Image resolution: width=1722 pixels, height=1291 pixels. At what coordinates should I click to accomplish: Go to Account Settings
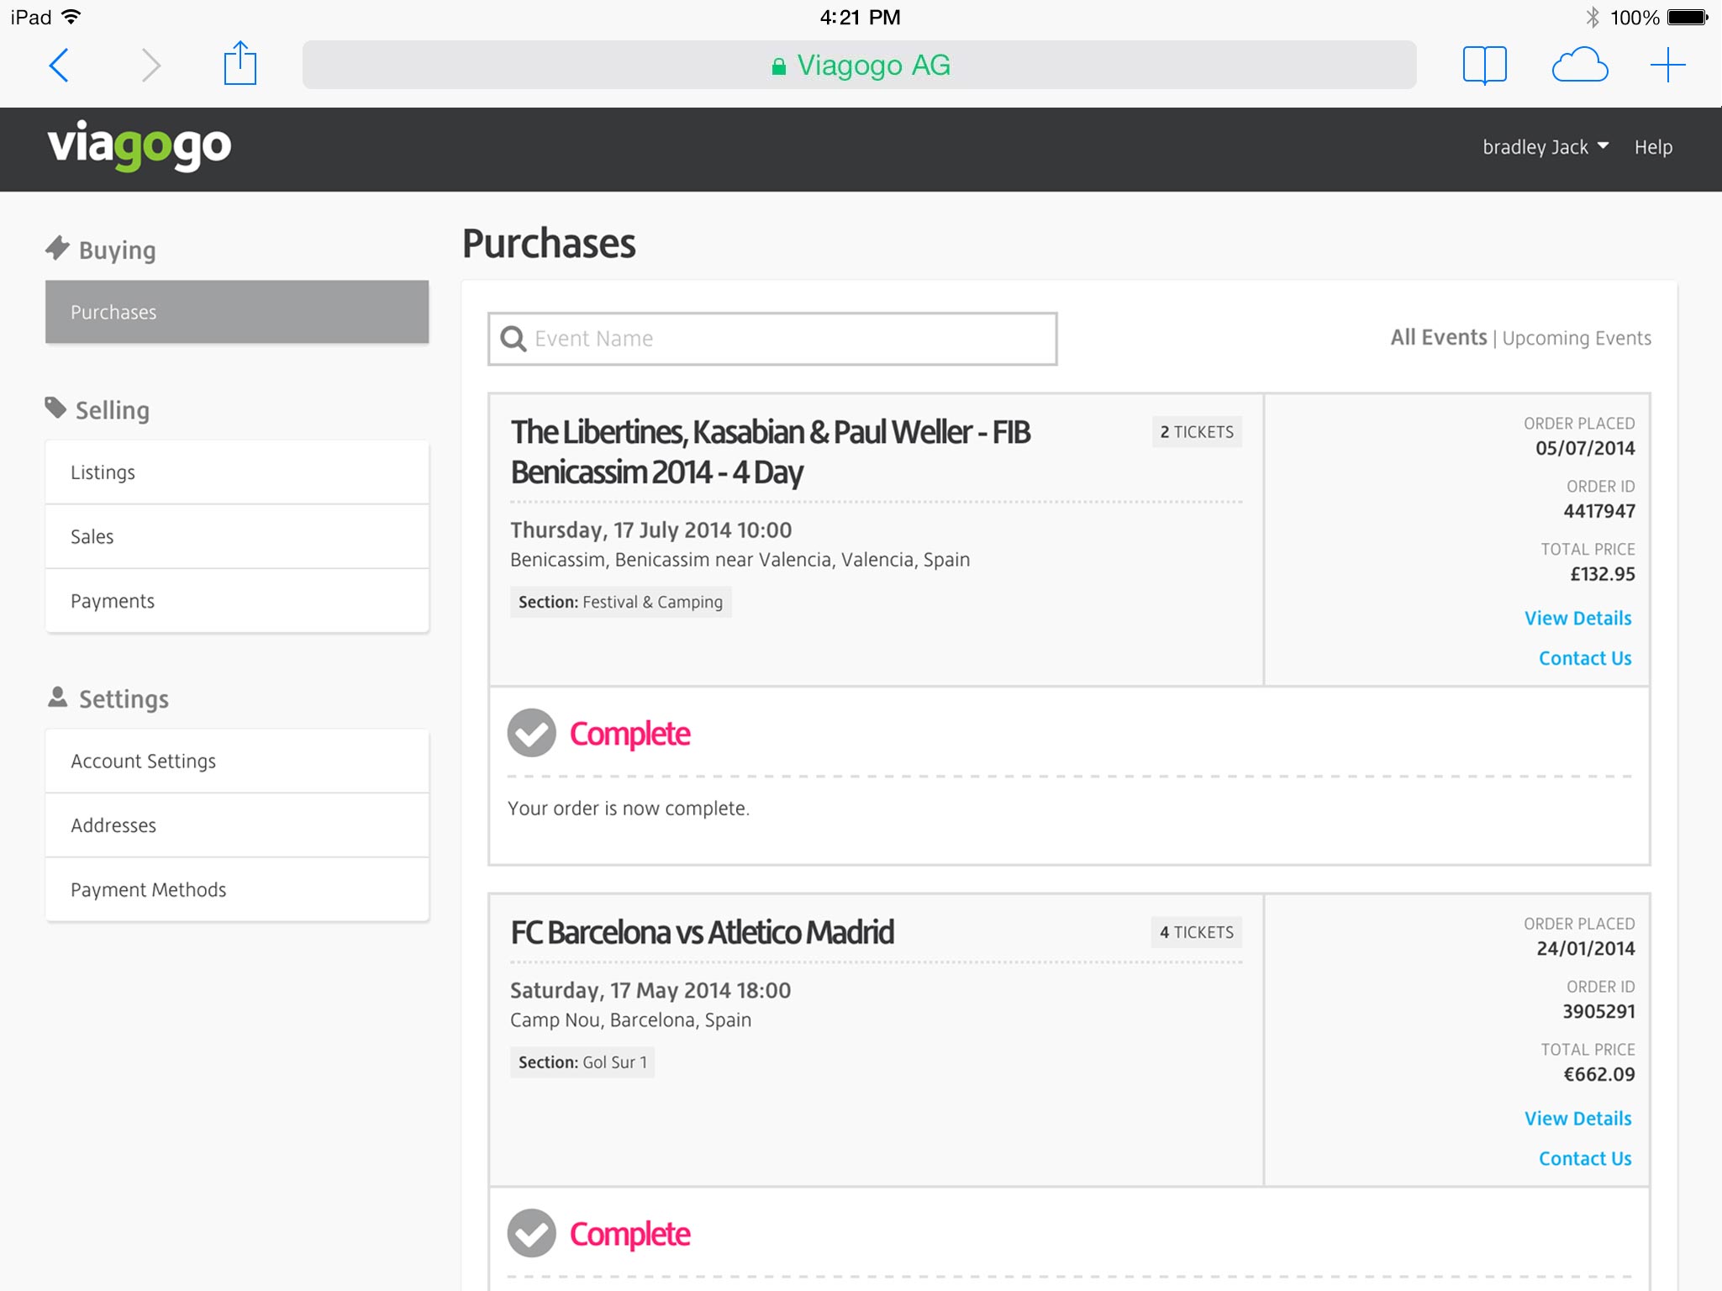(x=237, y=761)
